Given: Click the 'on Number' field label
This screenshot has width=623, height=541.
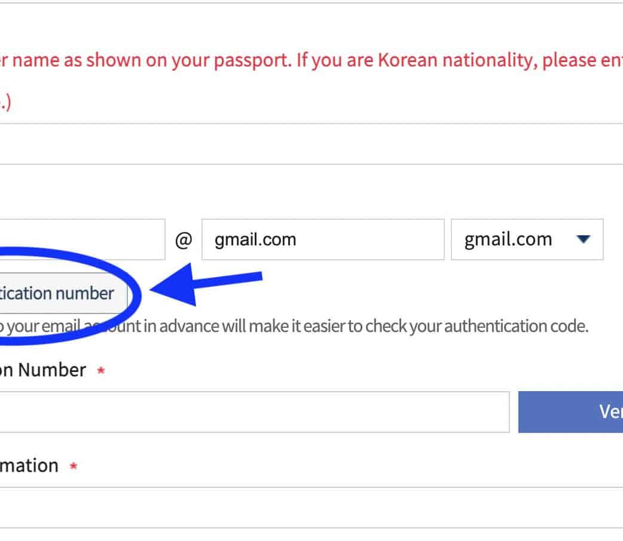Looking at the screenshot, I should pyautogui.click(x=43, y=370).
